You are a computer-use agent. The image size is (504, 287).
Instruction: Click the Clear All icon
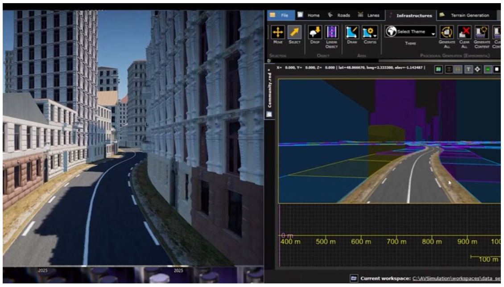pos(464,33)
